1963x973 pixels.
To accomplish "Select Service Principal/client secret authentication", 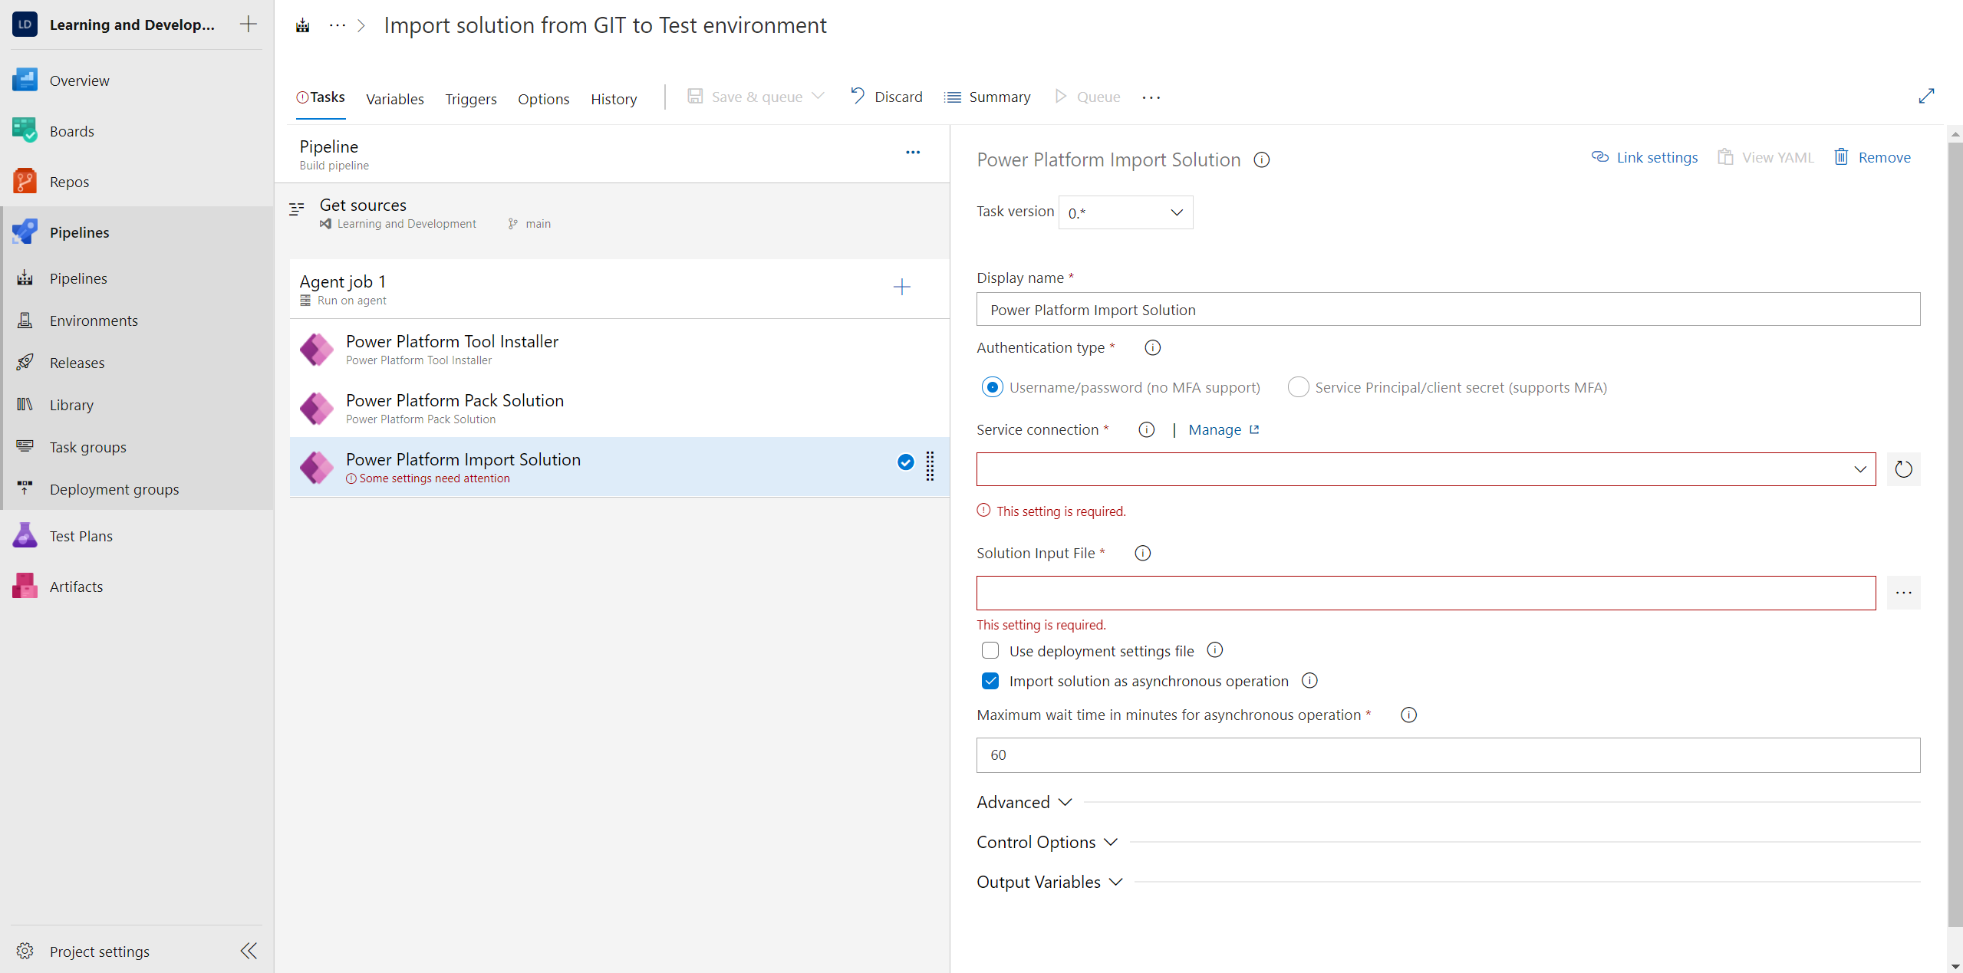I will [x=1298, y=387].
